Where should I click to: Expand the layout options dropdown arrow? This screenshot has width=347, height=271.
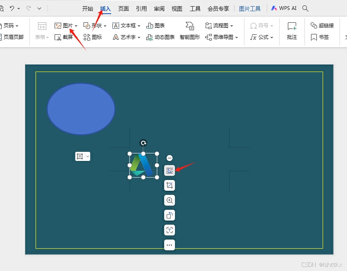(x=88, y=156)
